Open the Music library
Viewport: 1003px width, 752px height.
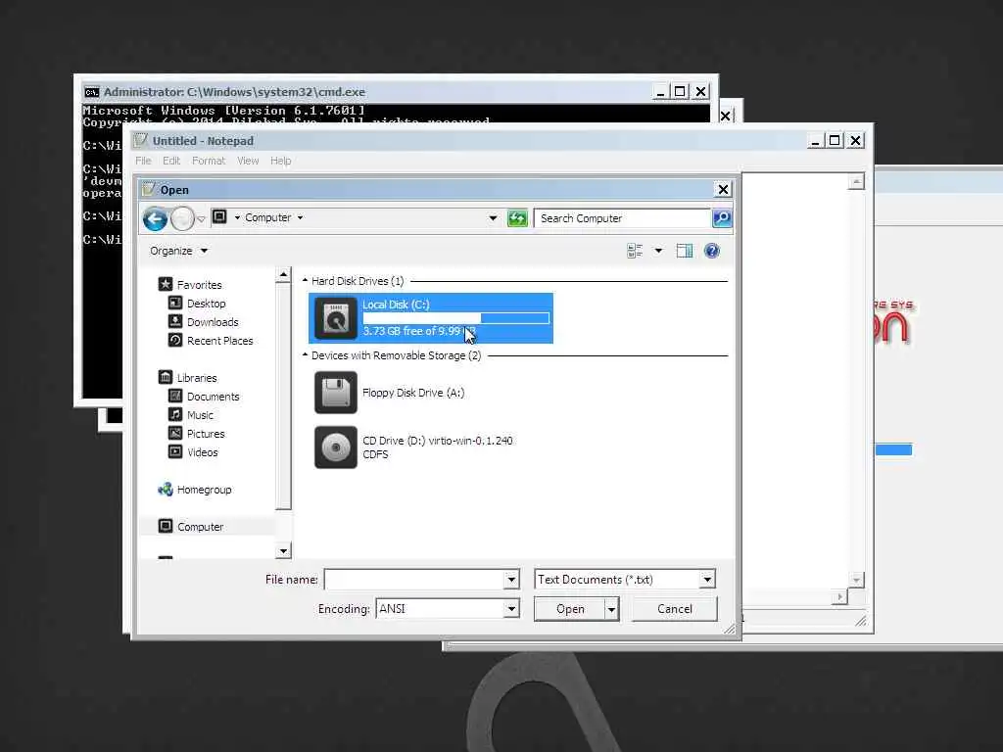[200, 414]
